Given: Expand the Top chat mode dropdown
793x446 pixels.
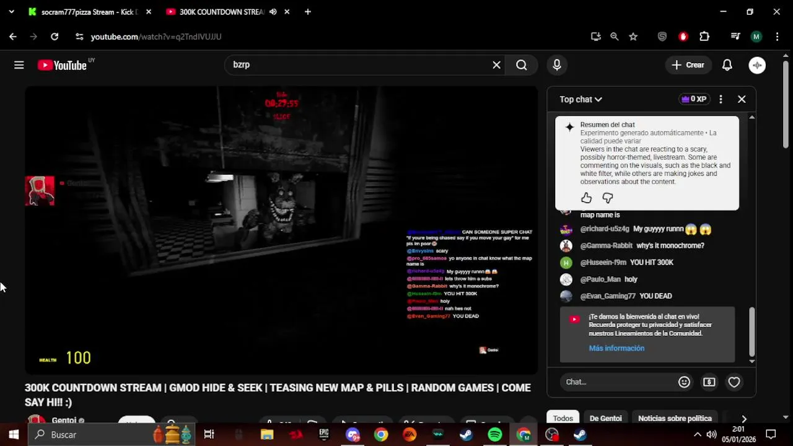Looking at the screenshot, I should tap(581, 99).
